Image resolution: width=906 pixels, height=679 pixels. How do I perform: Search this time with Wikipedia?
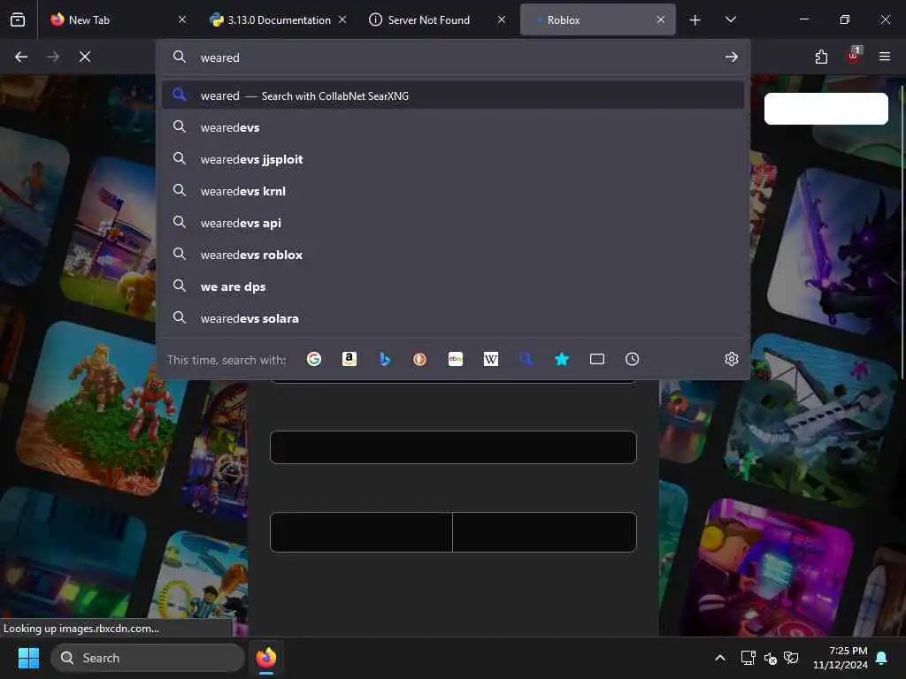click(490, 359)
